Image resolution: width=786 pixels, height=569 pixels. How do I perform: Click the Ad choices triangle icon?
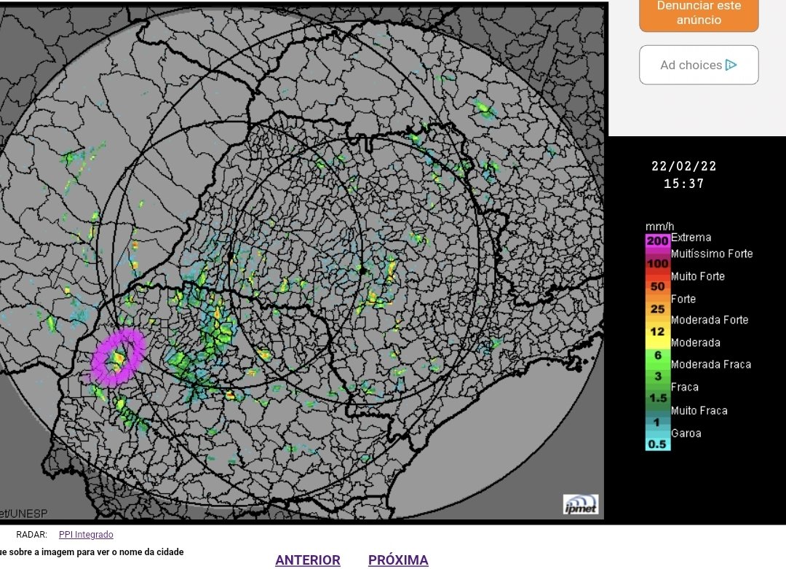pyautogui.click(x=731, y=65)
